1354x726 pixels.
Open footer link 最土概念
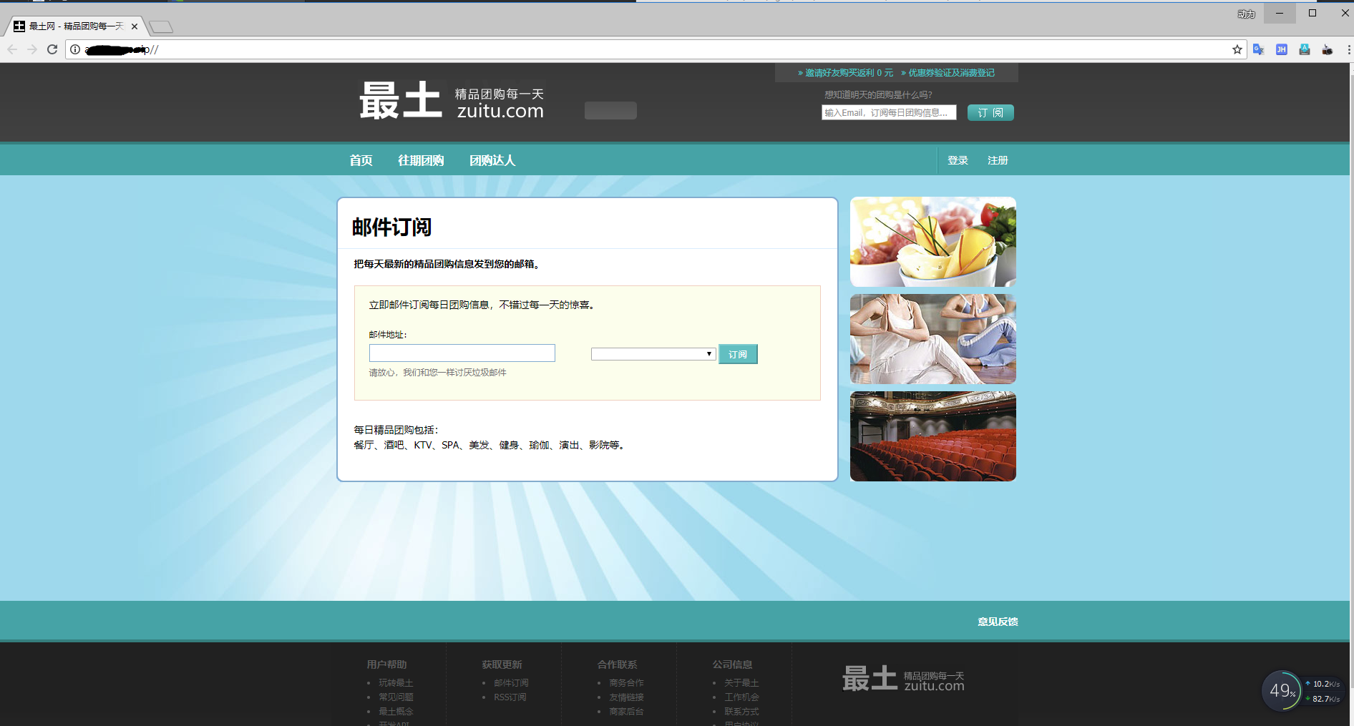point(396,712)
